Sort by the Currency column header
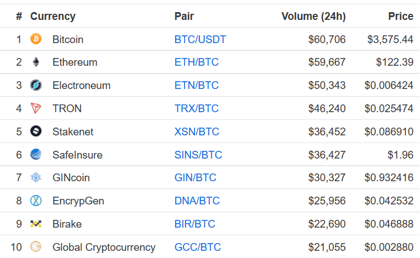Screen dimensions: 420x258 53,17
